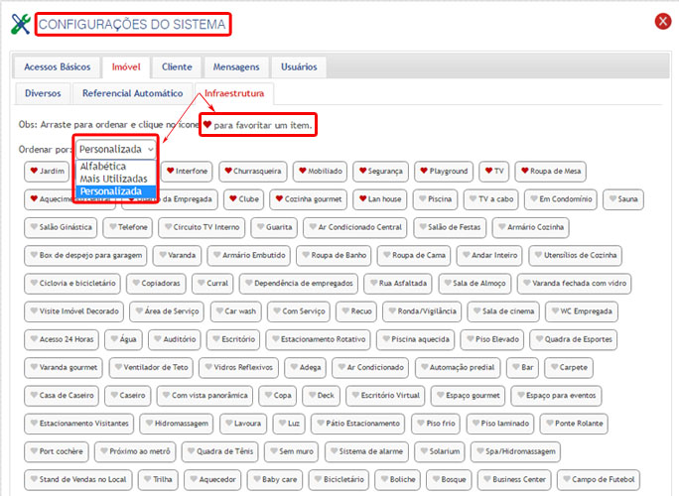
Task: Select Alfabética sorting option
Action: (104, 166)
